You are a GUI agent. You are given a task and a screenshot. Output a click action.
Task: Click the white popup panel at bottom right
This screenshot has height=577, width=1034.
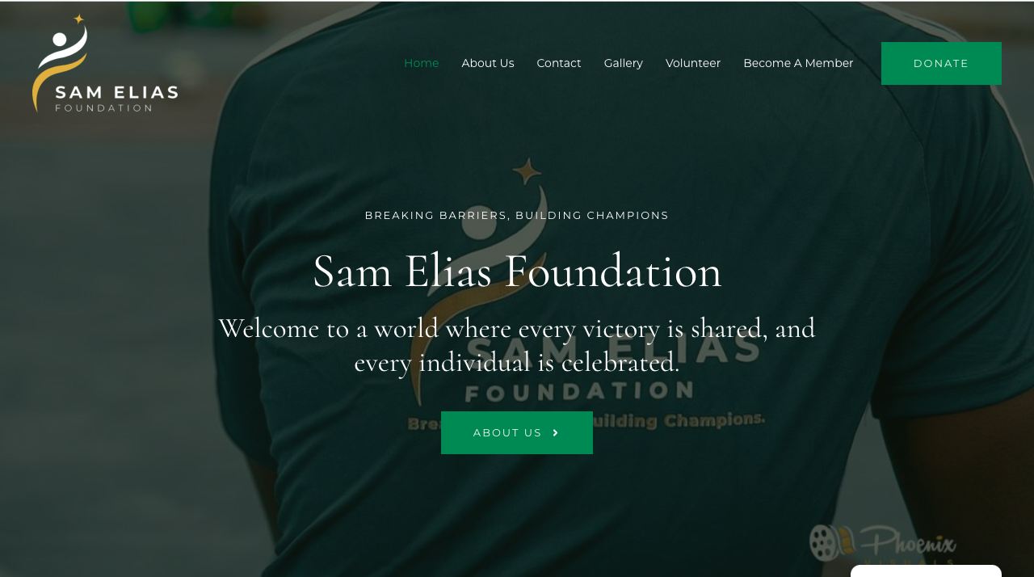pyautogui.click(x=926, y=571)
